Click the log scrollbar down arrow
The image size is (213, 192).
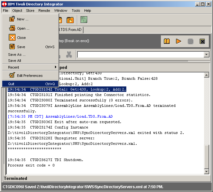[206, 172]
